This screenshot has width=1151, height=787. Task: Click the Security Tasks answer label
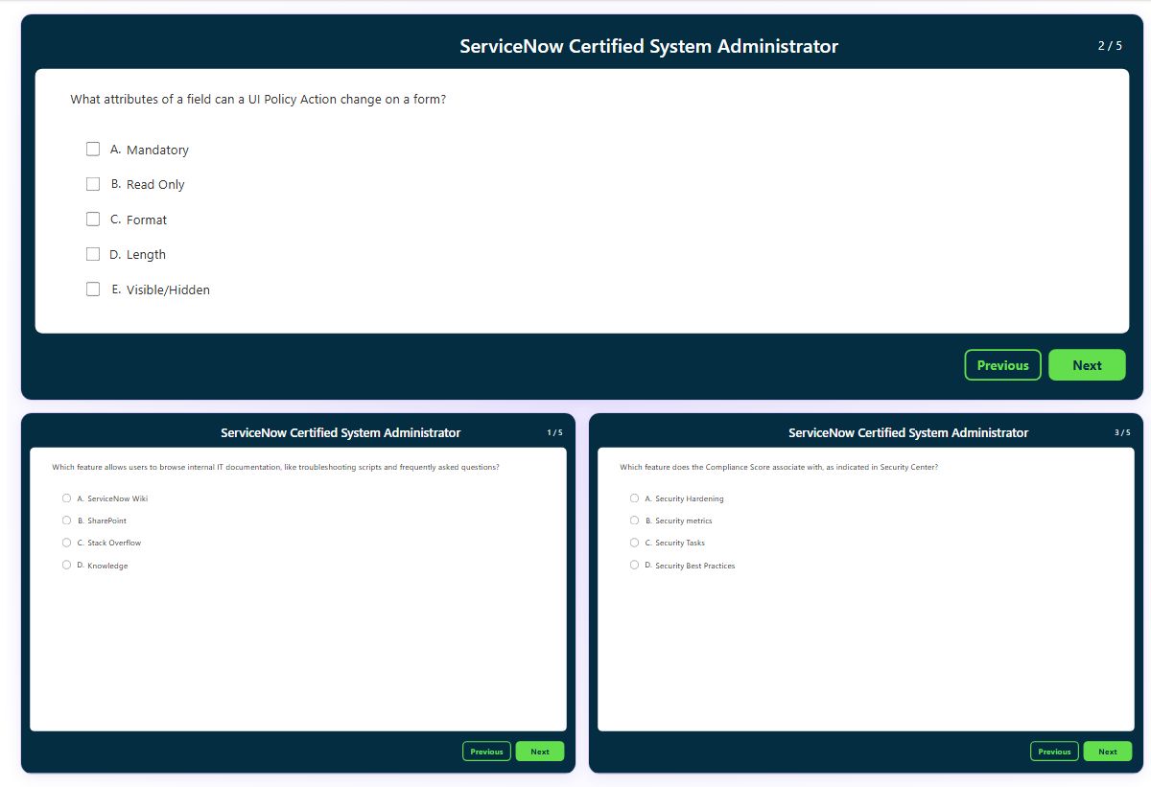click(x=680, y=543)
